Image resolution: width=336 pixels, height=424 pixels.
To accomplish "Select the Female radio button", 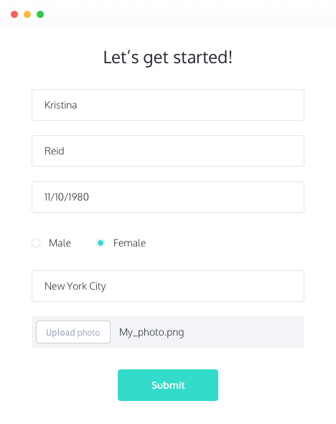I will point(101,243).
